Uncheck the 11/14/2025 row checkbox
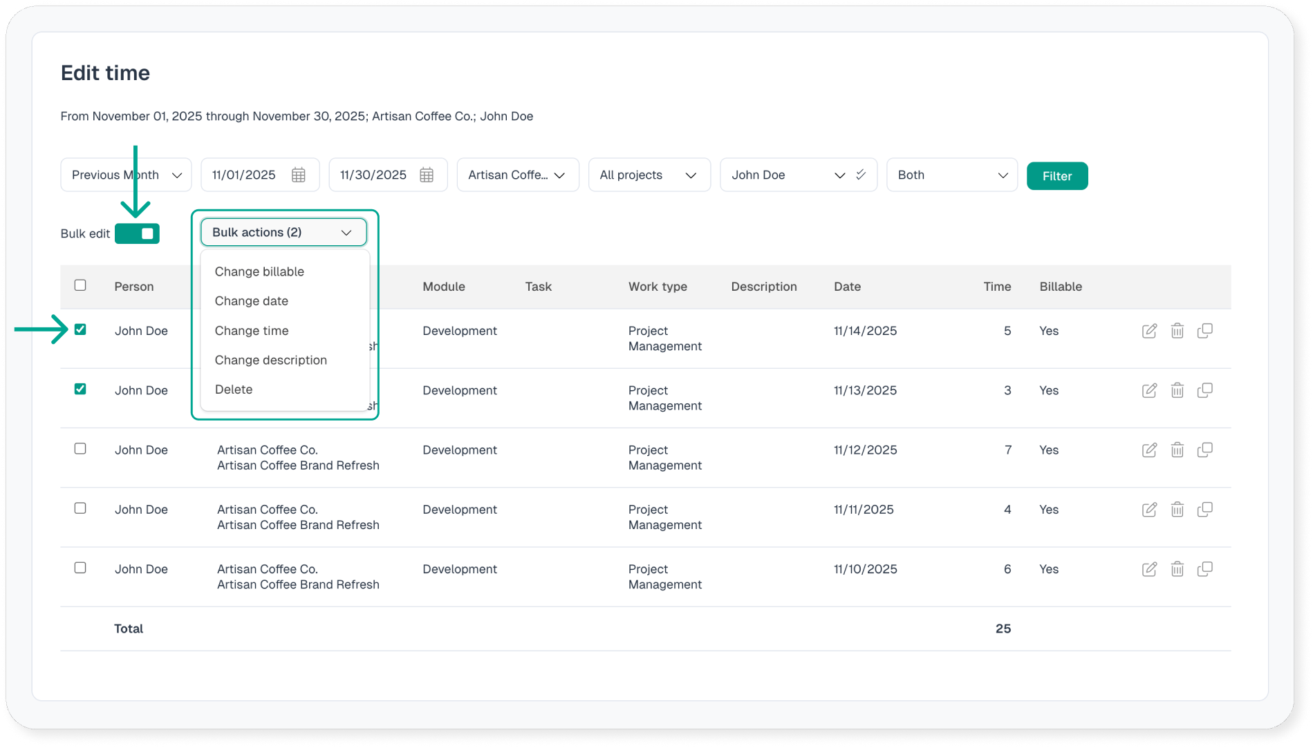This screenshot has width=1313, height=748. pos(80,330)
